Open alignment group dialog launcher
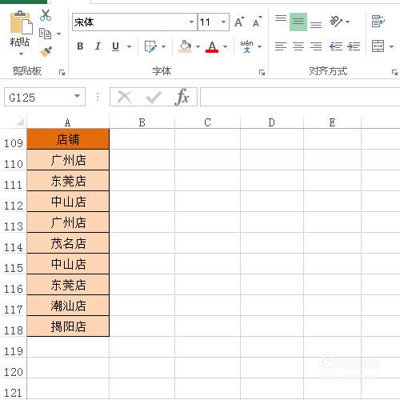This screenshot has height=400, width=400. click(x=394, y=72)
